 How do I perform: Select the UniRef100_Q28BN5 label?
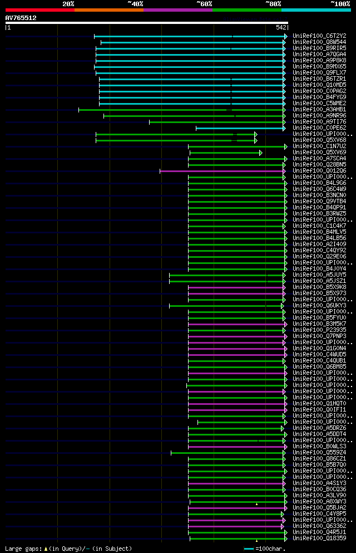coord(319,165)
